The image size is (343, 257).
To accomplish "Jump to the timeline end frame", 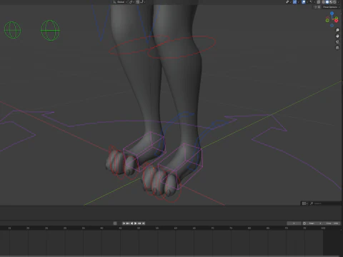I will (143, 223).
